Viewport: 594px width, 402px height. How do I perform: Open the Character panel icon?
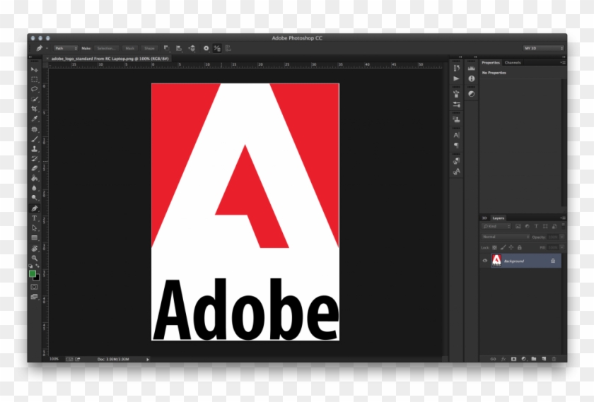click(x=457, y=135)
